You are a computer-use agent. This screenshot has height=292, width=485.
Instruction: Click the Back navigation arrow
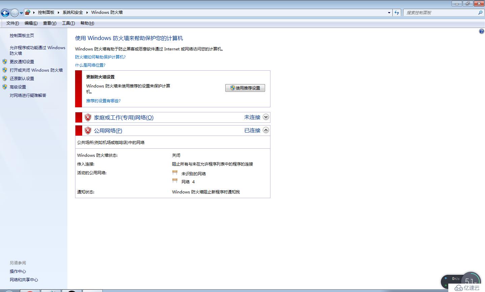5,13
